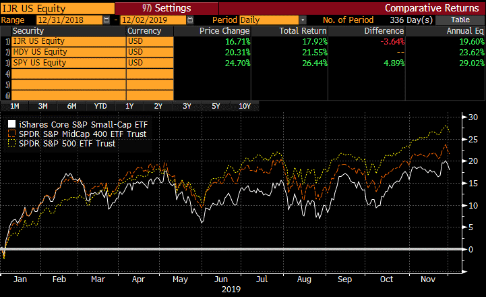Click the 20.31% price change value
486x297 pixels.
(x=238, y=53)
